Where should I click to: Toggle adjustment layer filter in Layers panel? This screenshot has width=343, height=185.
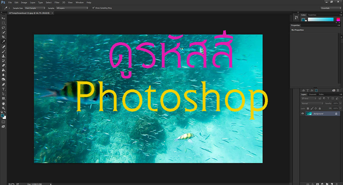324,98
